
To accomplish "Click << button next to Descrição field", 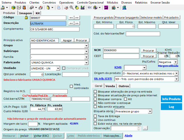I will (71, 23).
